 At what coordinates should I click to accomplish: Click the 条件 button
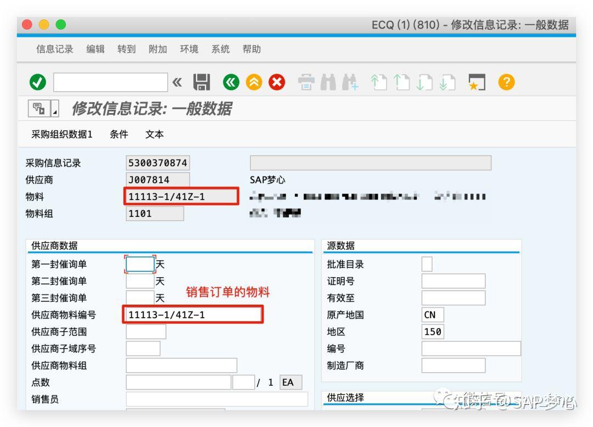(x=119, y=134)
